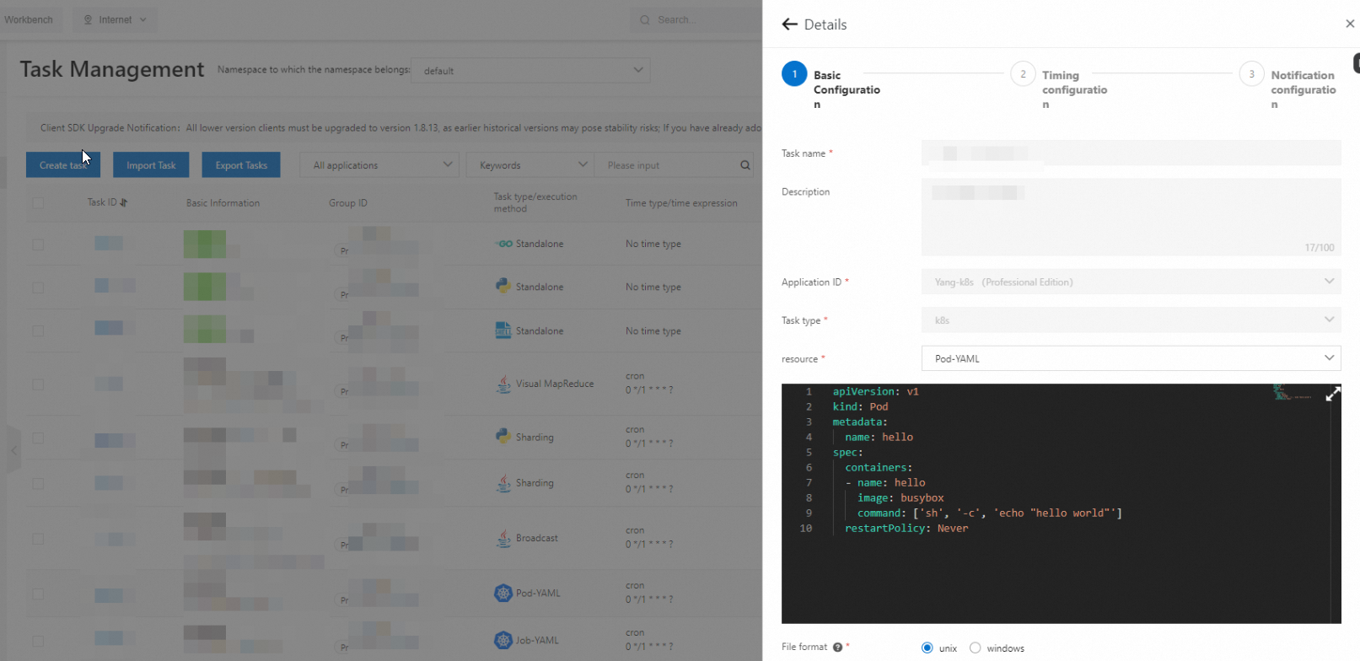The image size is (1360, 661).
Task: Check the second Standalone task row
Action: (x=38, y=288)
